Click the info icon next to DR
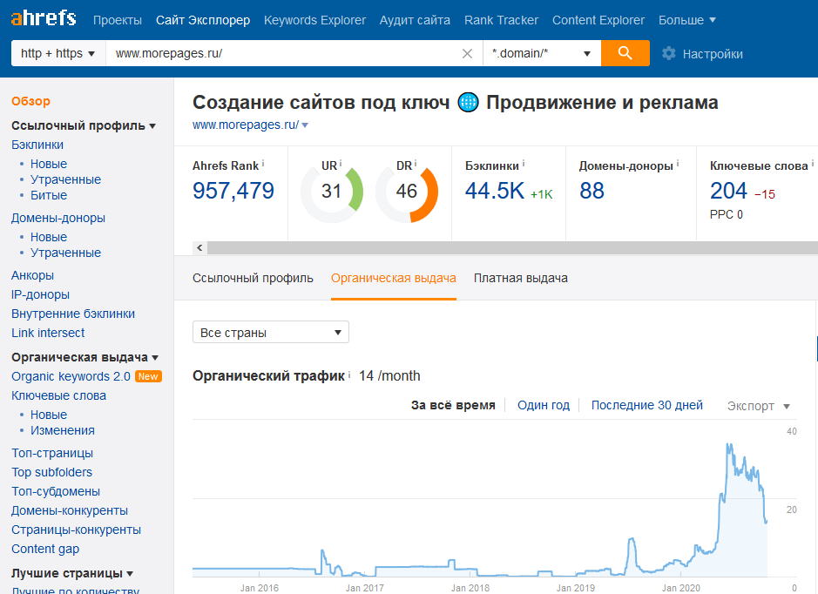This screenshot has height=594, width=818. tap(416, 164)
